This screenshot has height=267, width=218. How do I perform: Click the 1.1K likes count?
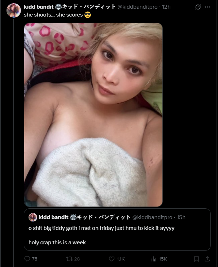coord(121,259)
